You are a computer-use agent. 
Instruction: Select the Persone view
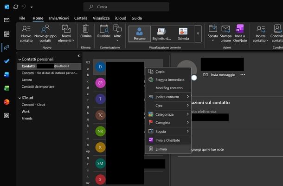[140, 34]
